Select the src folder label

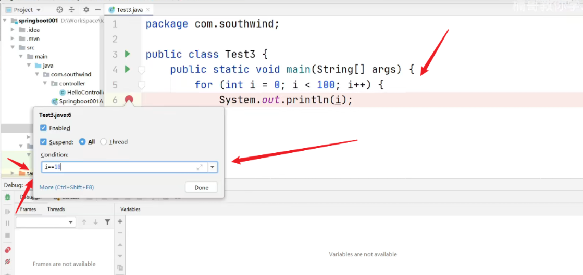(x=31, y=47)
